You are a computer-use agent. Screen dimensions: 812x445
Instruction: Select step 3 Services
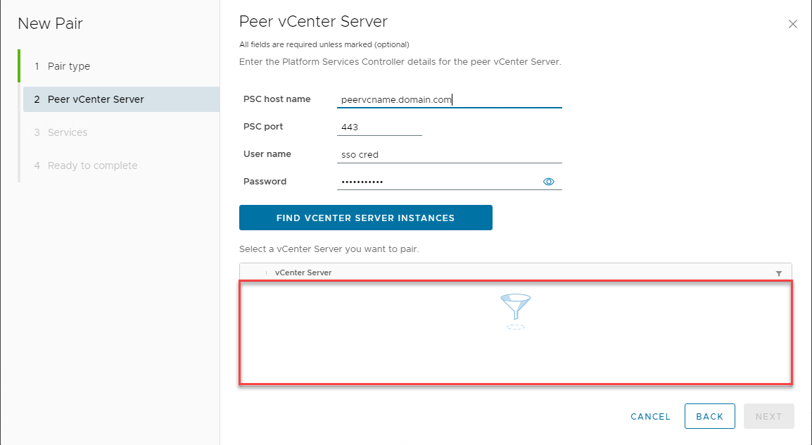pyautogui.click(x=121, y=132)
